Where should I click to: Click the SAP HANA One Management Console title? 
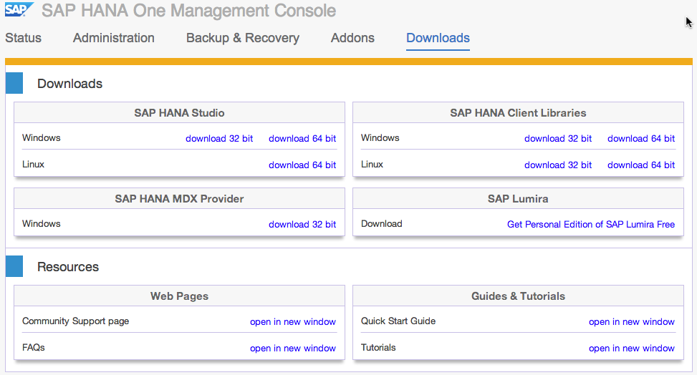coord(189,10)
